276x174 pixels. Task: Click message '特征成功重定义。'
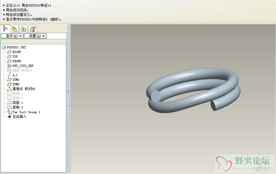19,15
